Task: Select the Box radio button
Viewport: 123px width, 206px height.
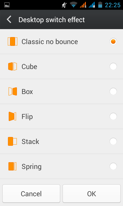Action: coord(113,91)
